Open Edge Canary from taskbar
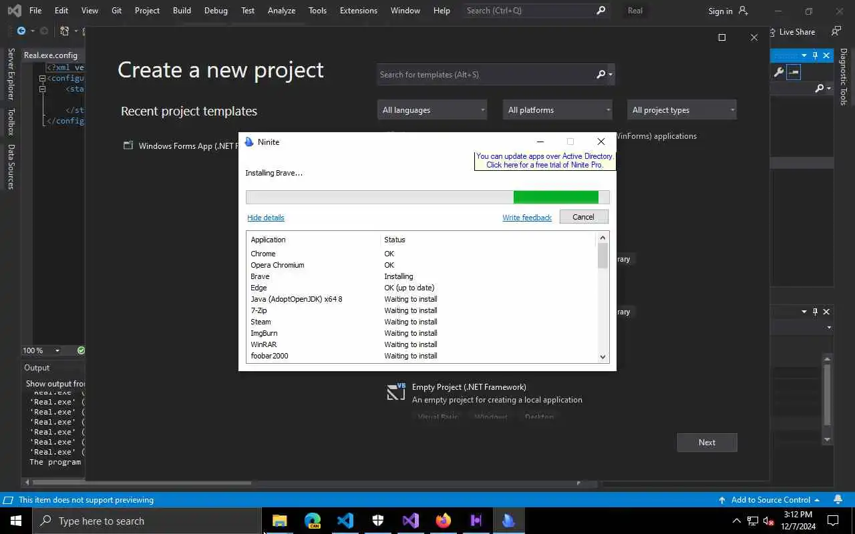The image size is (855, 534). click(x=312, y=521)
